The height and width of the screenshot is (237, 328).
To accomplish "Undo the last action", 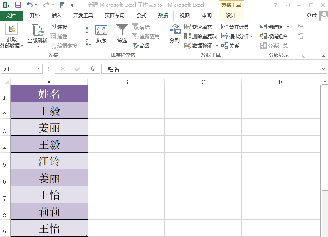I will [30, 5].
